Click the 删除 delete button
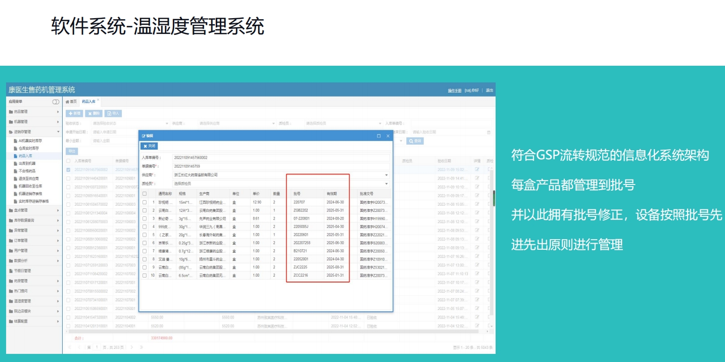The width and height of the screenshot is (725, 362). (x=93, y=113)
